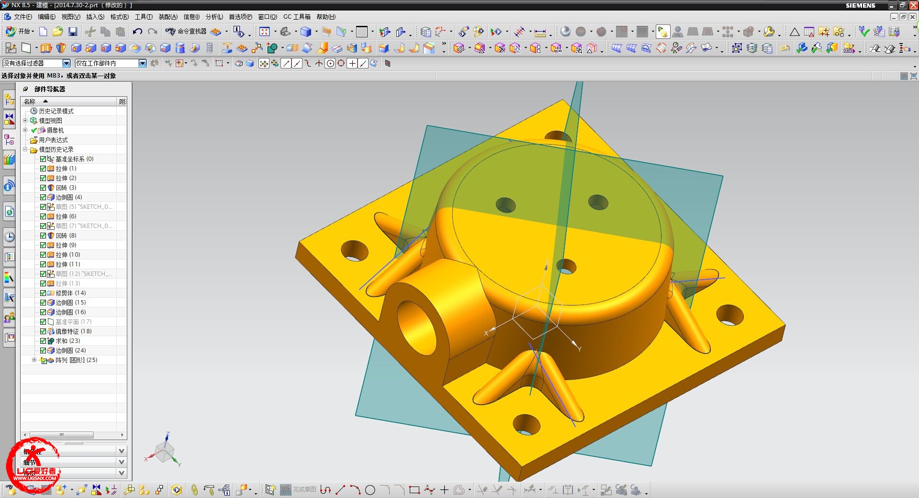Select the Extrude (拉伸) toolbar icon
This screenshot has height=498, width=919.
tap(46, 48)
